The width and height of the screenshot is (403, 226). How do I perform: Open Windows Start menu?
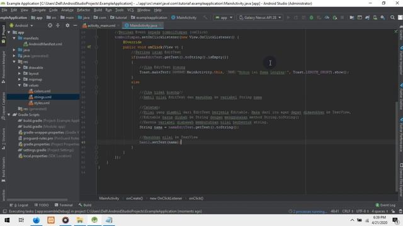coord(7,220)
